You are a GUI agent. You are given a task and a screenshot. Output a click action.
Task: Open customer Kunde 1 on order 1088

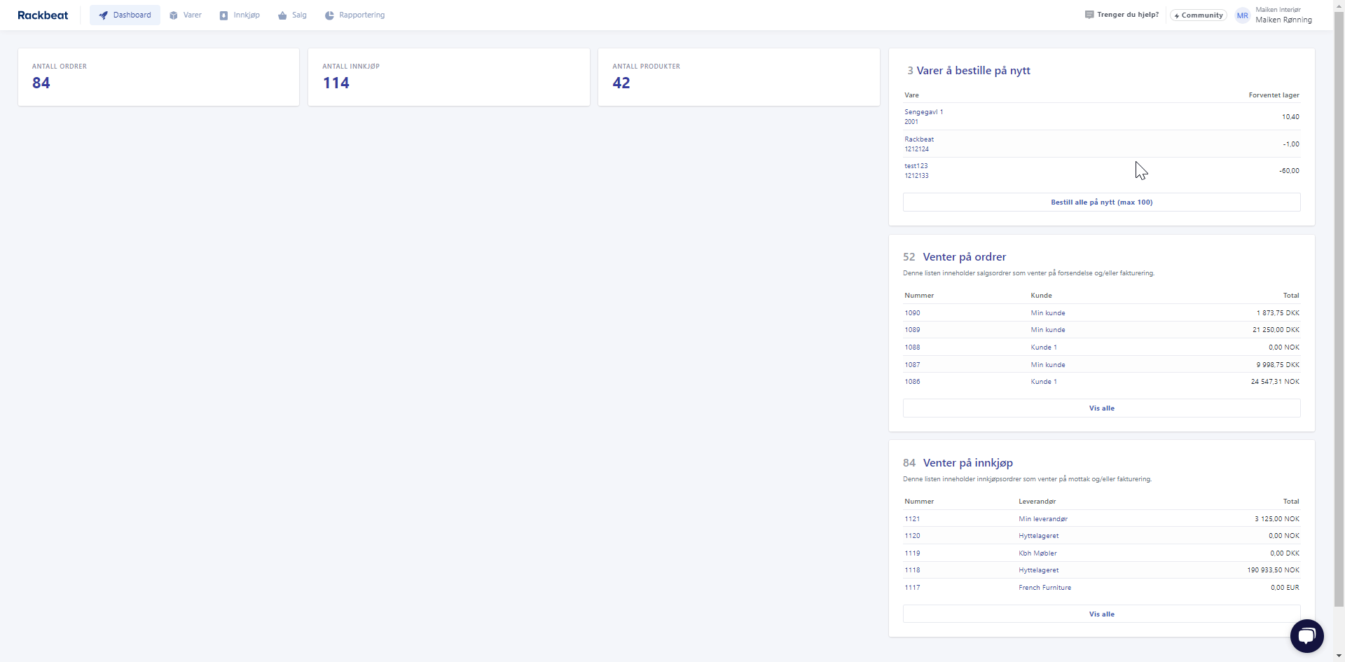click(x=1043, y=347)
